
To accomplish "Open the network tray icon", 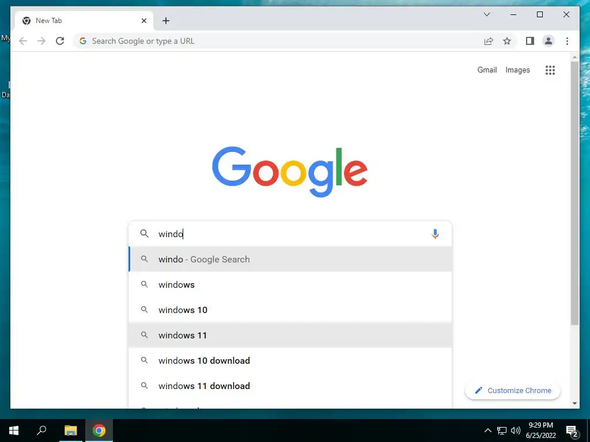I will pos(502,430).
